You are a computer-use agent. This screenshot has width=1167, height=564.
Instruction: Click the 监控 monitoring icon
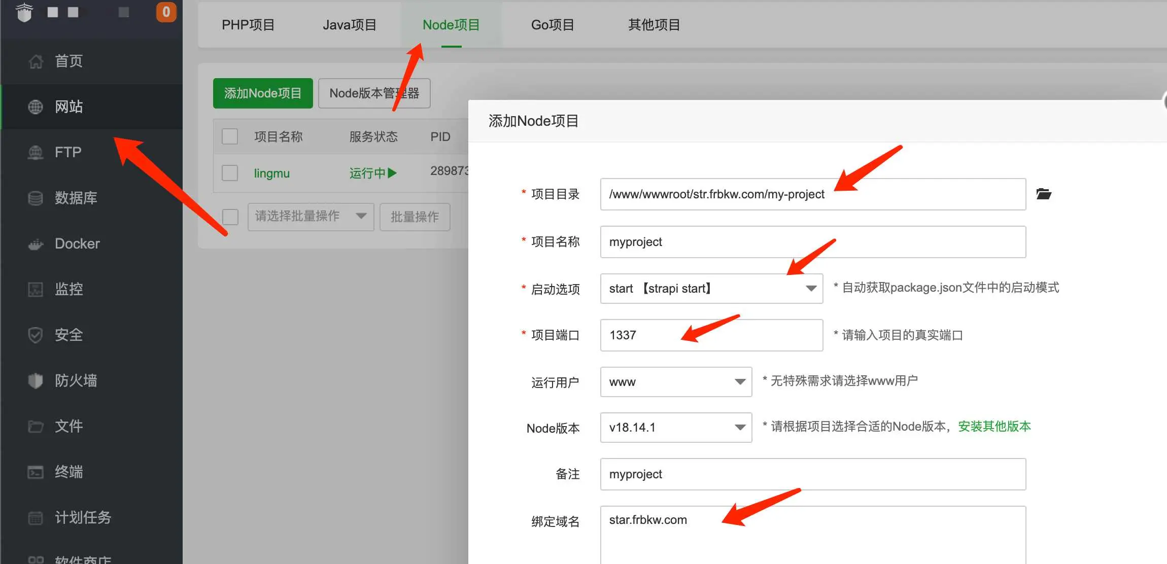pyautogui.click(x=36, y=289)
